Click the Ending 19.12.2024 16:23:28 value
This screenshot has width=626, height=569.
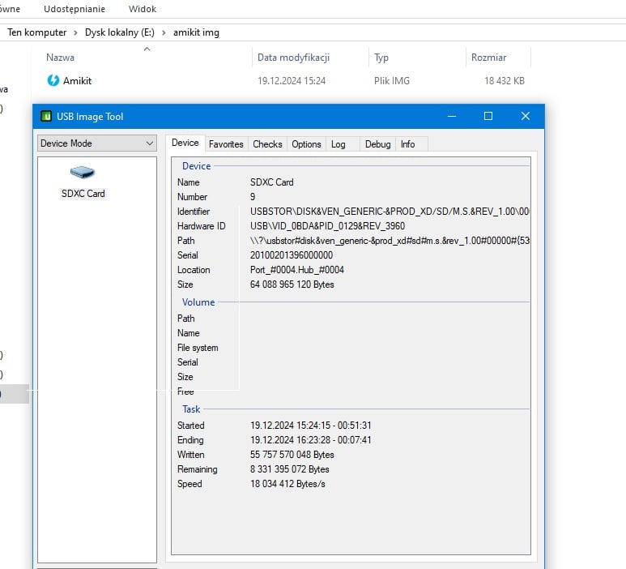(x=311, y=440)
